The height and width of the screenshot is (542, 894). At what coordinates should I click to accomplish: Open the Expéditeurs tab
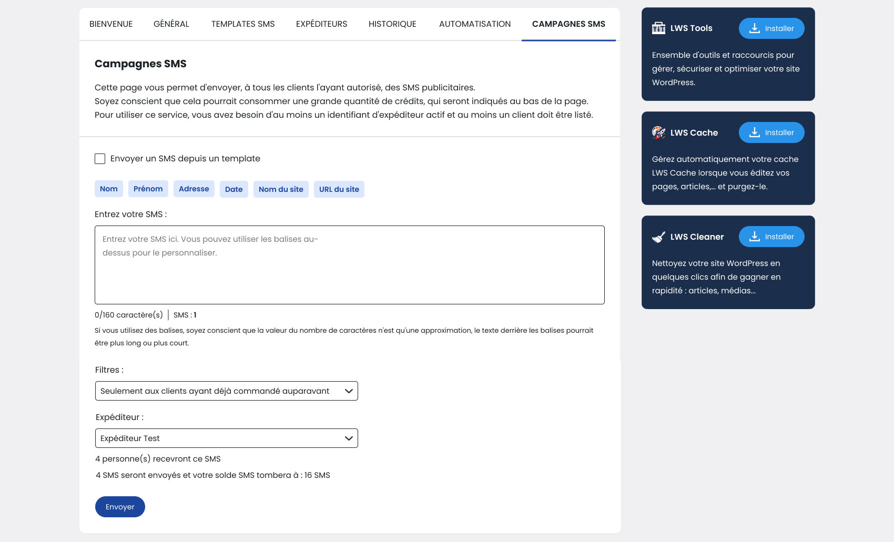321,24
